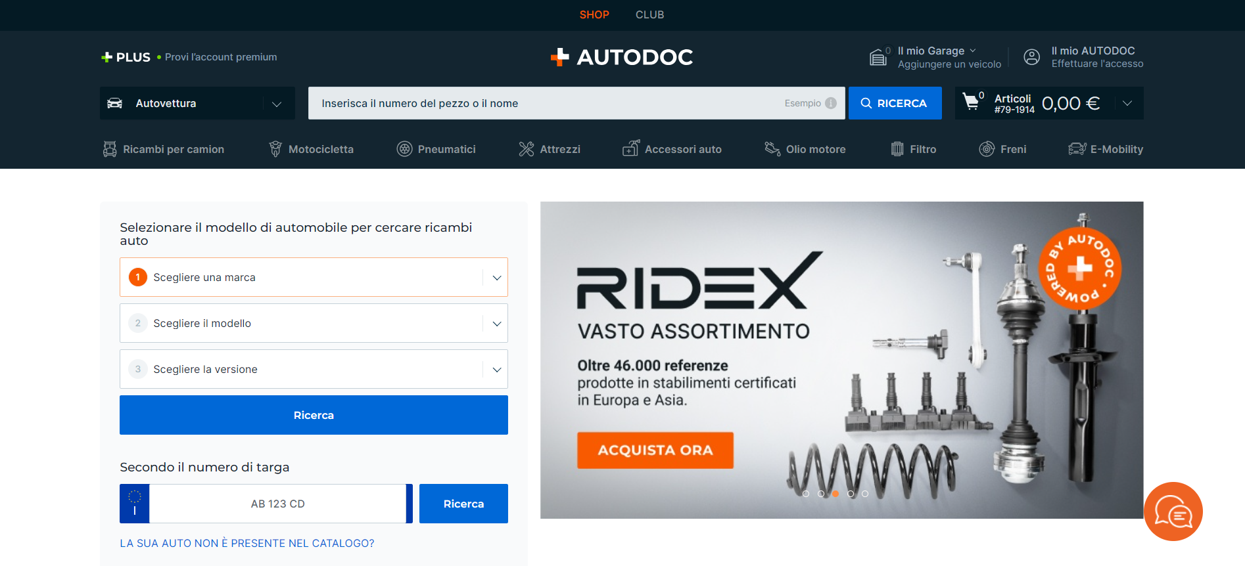The height and width of the screenshot is (566, 1245).
Task: Click the Esempio info icon
Action: [x=831, y=103]
